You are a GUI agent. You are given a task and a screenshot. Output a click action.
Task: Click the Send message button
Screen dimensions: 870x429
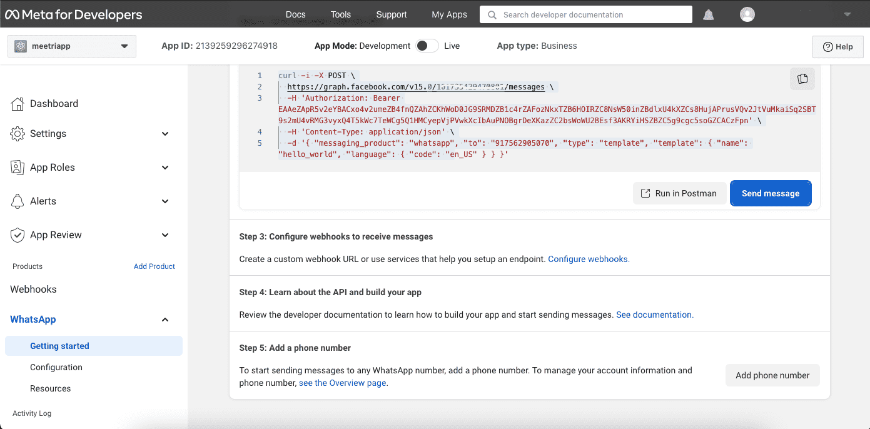pyautogui.click(x=771, y=193)
